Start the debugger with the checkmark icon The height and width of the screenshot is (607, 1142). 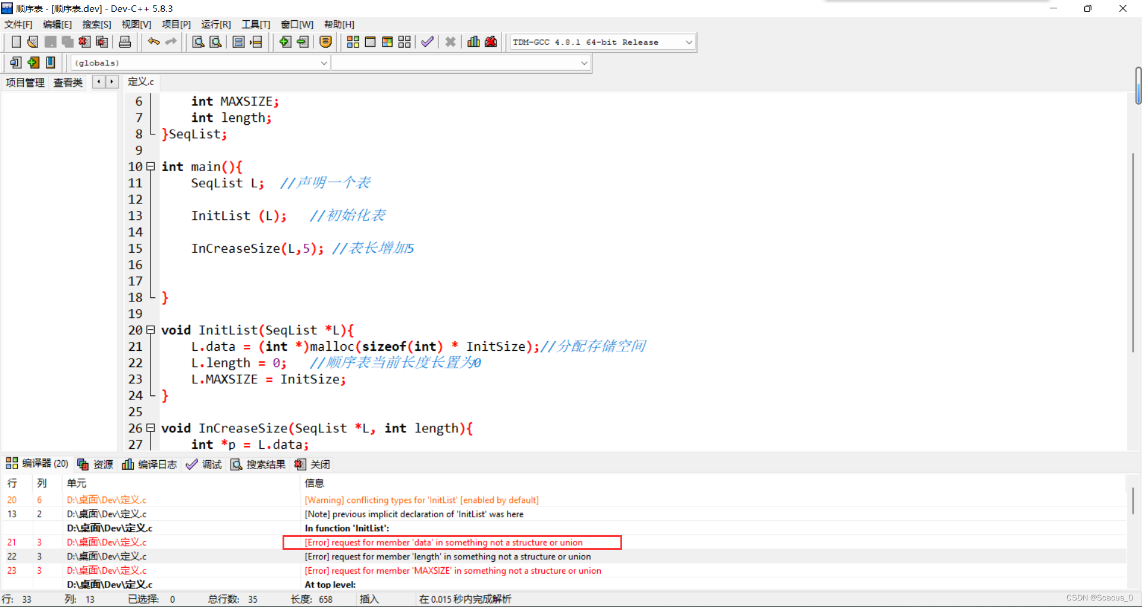[x=427, y=42]
